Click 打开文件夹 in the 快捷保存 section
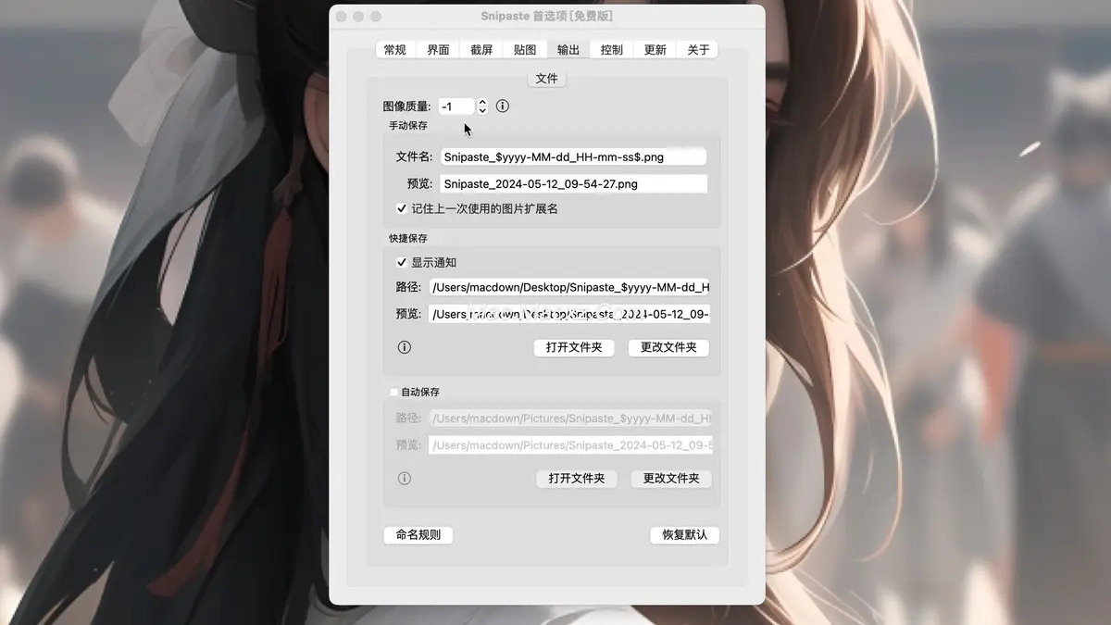 click(574, 347)
